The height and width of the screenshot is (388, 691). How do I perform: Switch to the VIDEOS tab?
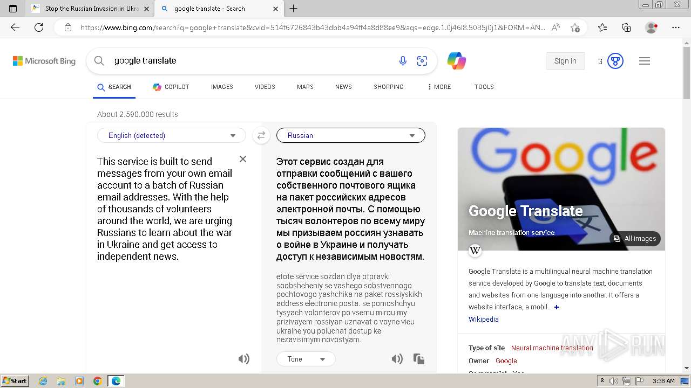pos(265,87)
